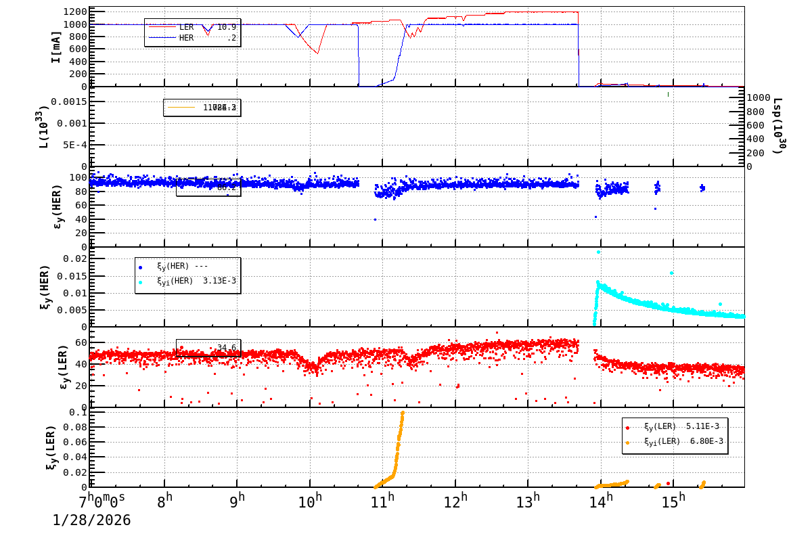Click the cyan ξyi(HER) legend dot marker
The height and width of the screenshot is (540, 812).
140,282
